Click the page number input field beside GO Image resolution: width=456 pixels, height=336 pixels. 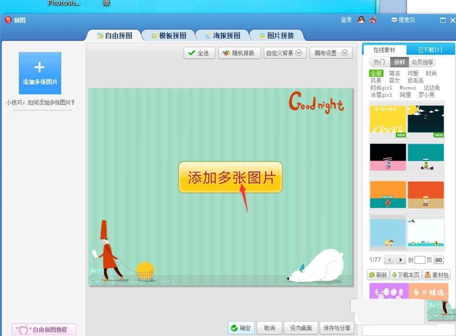pyautogui.click(x=419, y=260)
